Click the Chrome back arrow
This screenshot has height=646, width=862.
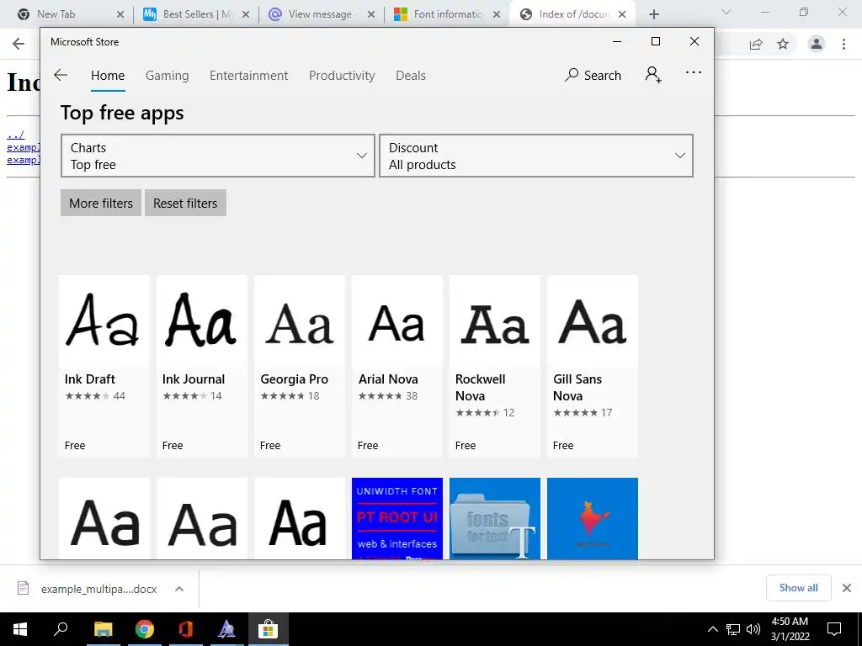point(19,44)
